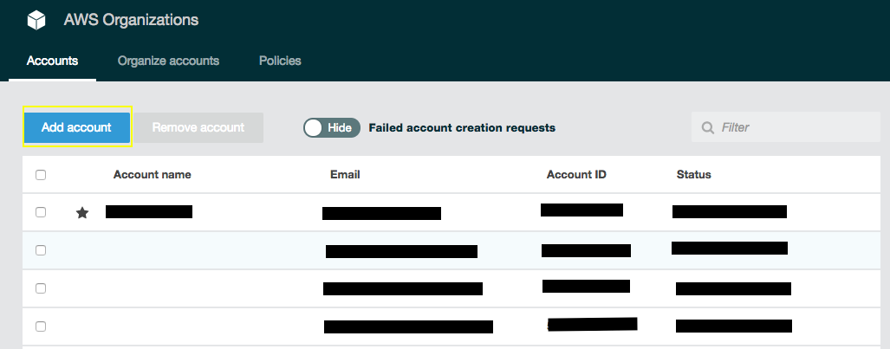
Task: Switch to Organize accounts tab
Action: [x=169, y=61]
